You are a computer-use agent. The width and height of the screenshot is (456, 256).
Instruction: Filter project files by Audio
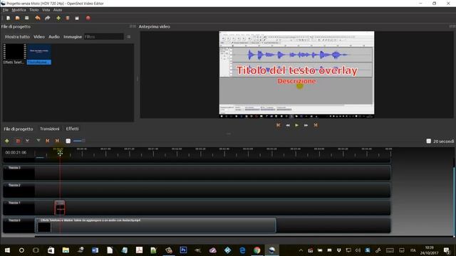click(x=54, y=37)
